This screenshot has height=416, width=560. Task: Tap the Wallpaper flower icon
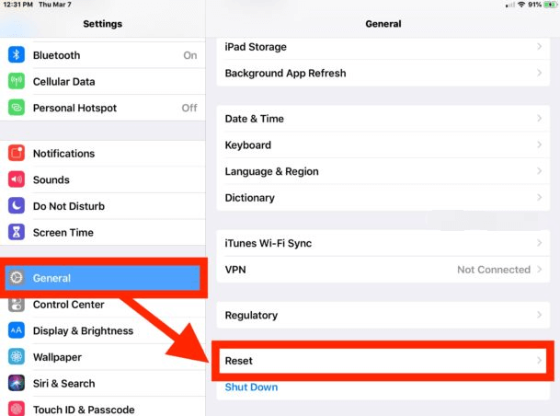17,357
